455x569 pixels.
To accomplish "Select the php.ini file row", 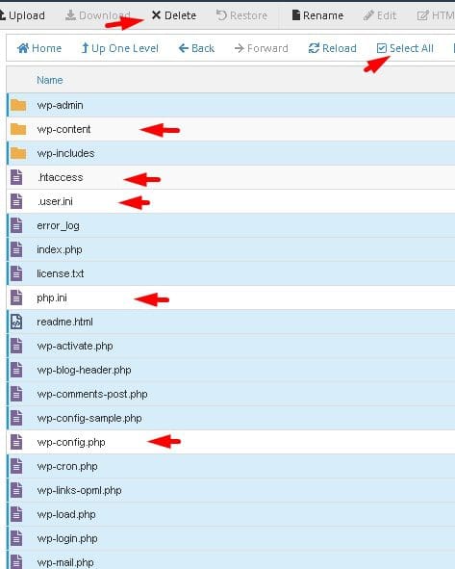I will click(x=231, y=297).
